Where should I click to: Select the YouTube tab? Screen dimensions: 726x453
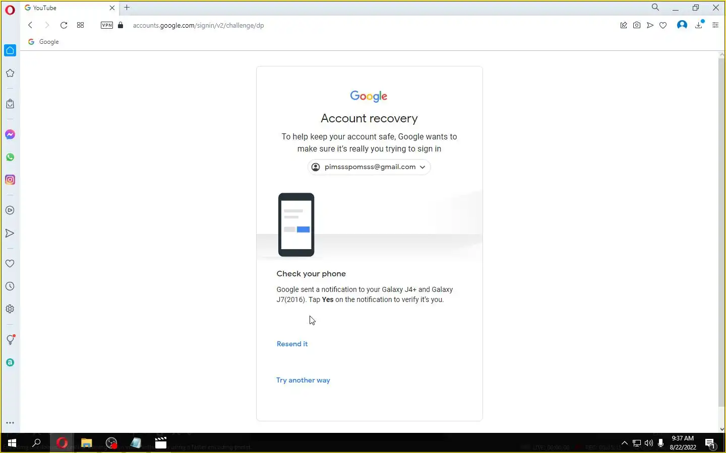pyautogui.click(x=70, y=8)
